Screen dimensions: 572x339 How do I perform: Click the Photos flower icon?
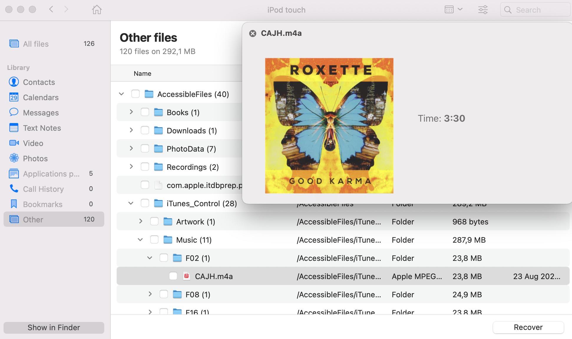pyautogui.click(x=14, y=158)
